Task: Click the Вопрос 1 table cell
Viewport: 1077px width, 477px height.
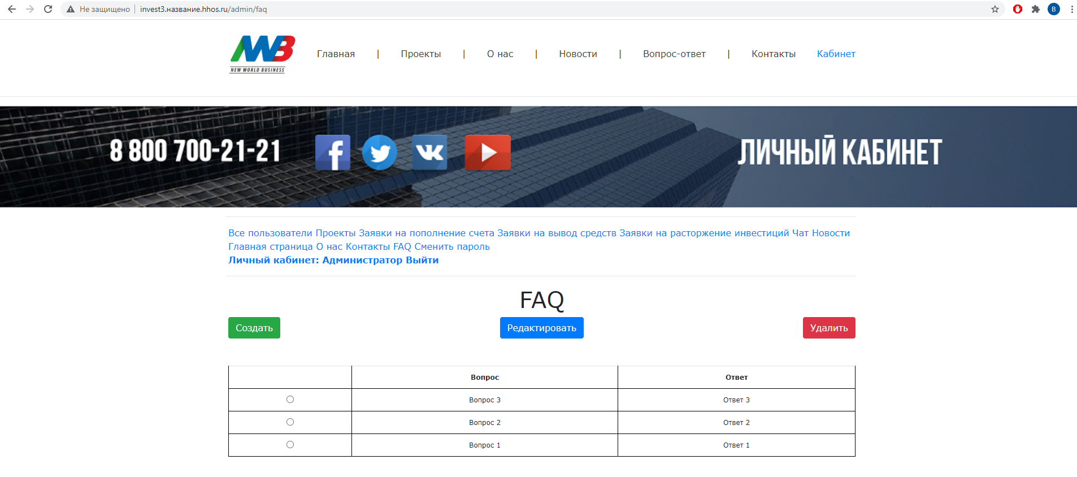Action: point(485,445)
